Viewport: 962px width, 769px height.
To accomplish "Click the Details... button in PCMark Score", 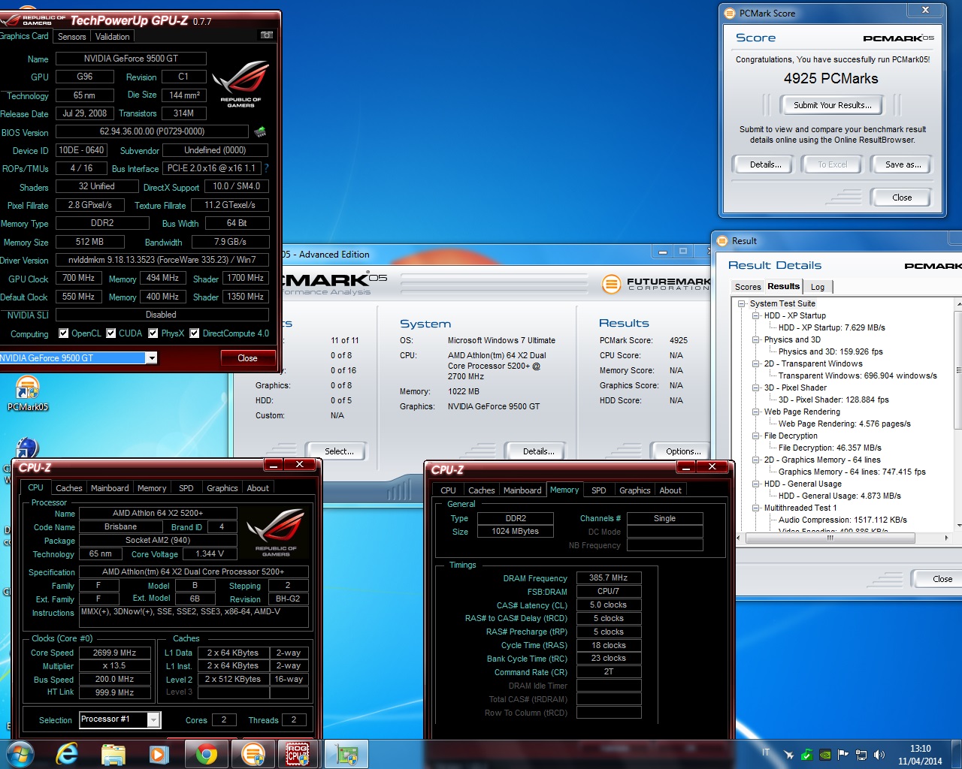I will 765,164.
